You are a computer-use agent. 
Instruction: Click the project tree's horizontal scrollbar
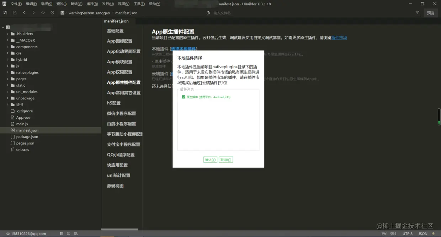[x=119, y=230]
